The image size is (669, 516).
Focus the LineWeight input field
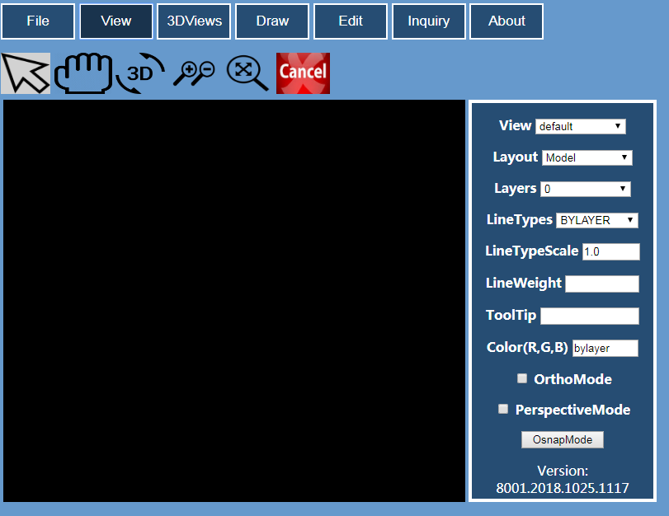click(x=602, y=284)
